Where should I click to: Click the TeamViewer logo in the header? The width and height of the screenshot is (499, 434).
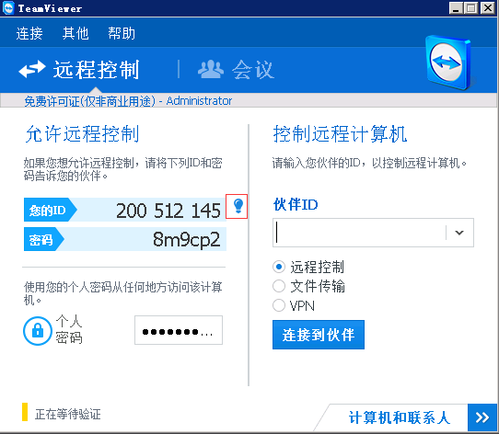point(448,63)
